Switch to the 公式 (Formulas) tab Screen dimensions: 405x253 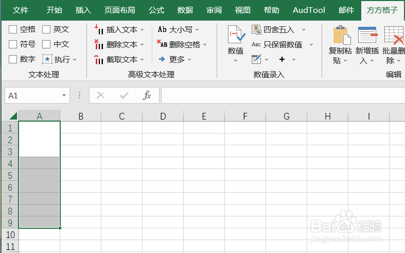click(156, 10)
